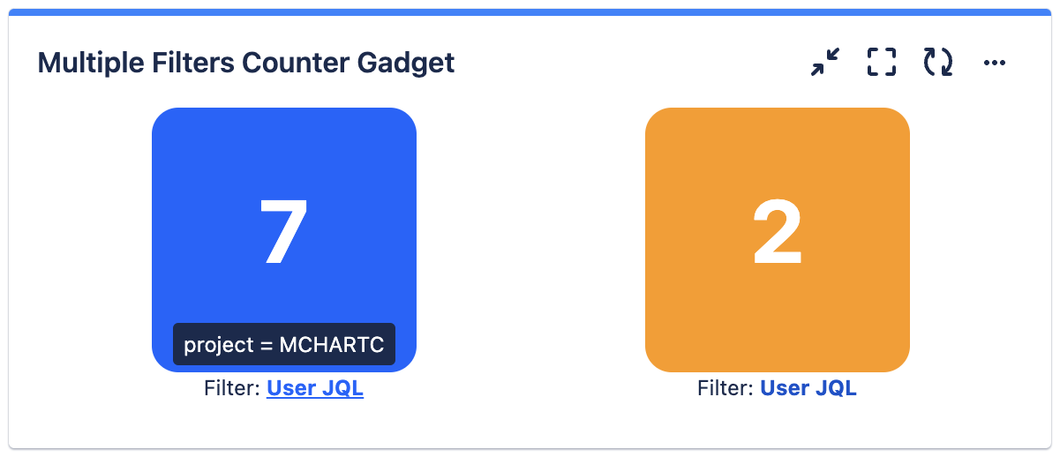1060x457 pixels.
Task: Open the gadget in full screen view
Action: point(881,63)
